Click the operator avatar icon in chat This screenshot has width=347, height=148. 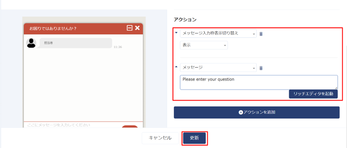pyautogui.click(x=31, y=43)
